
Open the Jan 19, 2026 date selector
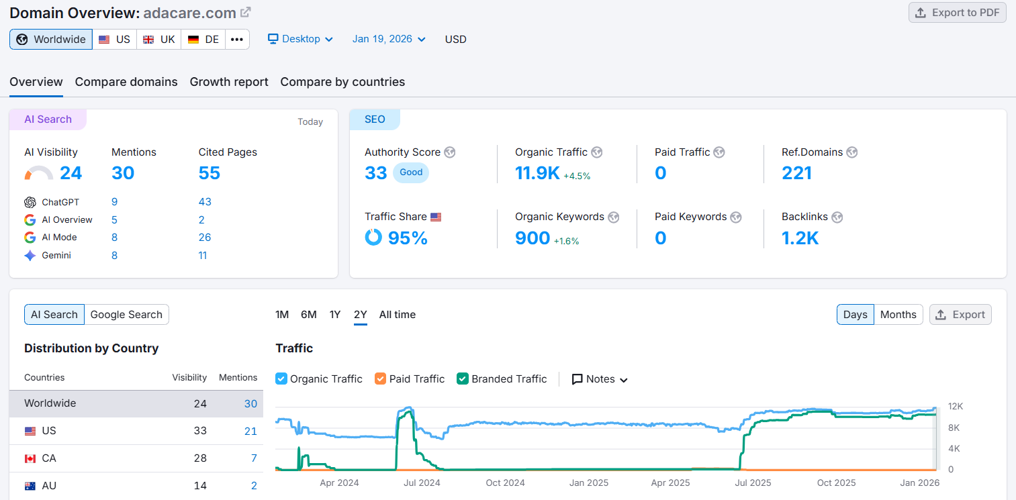388,39
